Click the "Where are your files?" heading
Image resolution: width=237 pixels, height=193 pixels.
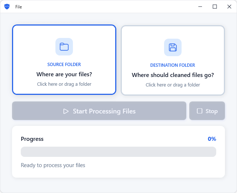[x=64, y=74]
